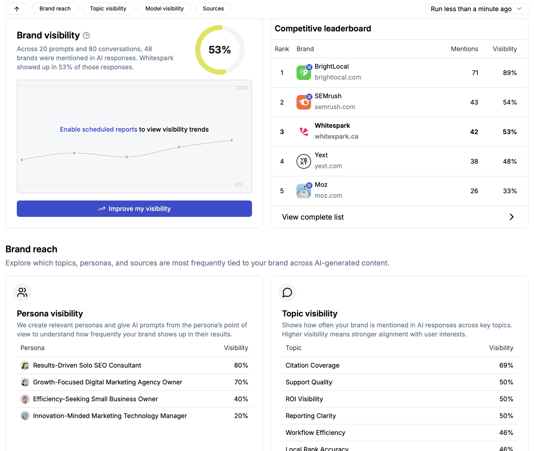534x451 pixels.
Task: Click Yext's 48% visibility value
Action: pos(510,161)
